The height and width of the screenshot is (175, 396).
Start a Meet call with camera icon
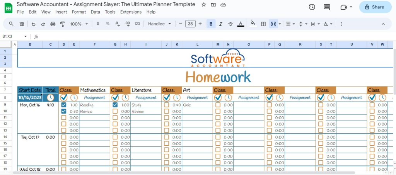pyautogui.click(x=343, y=7)
